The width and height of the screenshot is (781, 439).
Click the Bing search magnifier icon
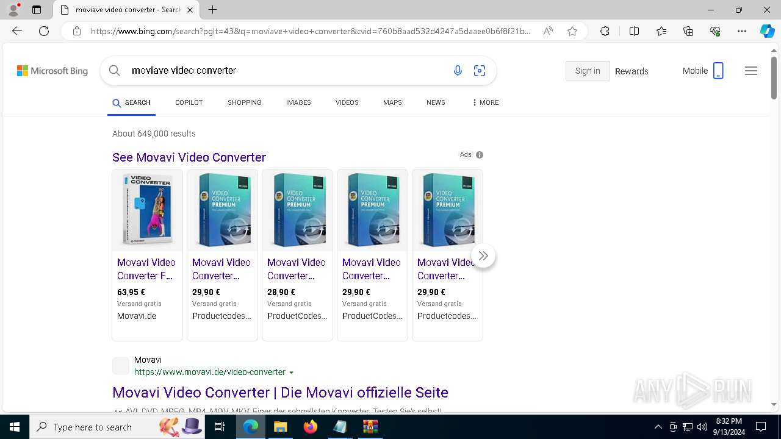click(114, 71)
